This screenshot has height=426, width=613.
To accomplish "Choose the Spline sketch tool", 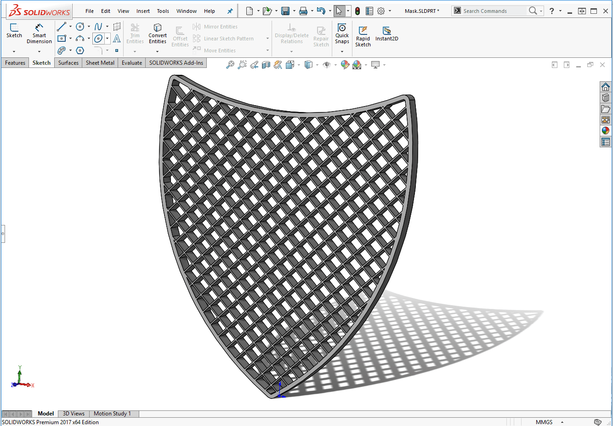I will [x=98, y=27].
